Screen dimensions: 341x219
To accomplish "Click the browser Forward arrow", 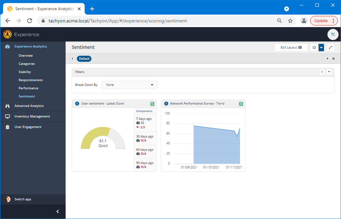I will tap(19, 20).
